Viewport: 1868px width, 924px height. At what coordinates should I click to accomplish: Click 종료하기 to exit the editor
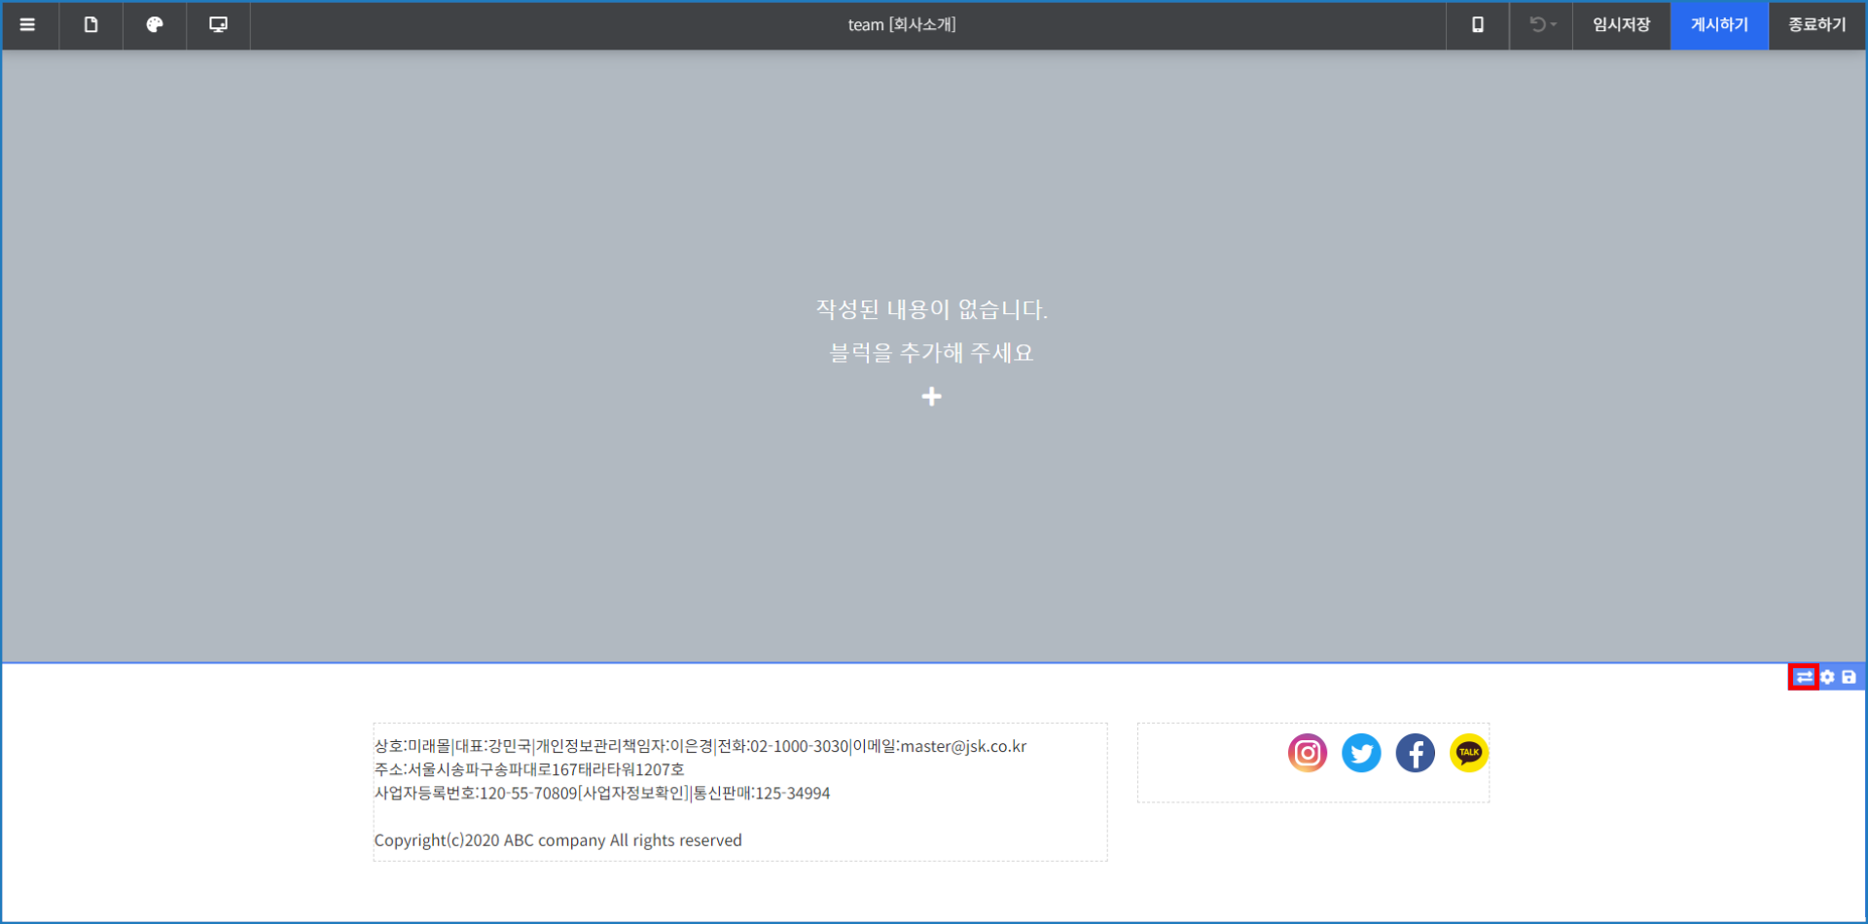[1816, 25]
